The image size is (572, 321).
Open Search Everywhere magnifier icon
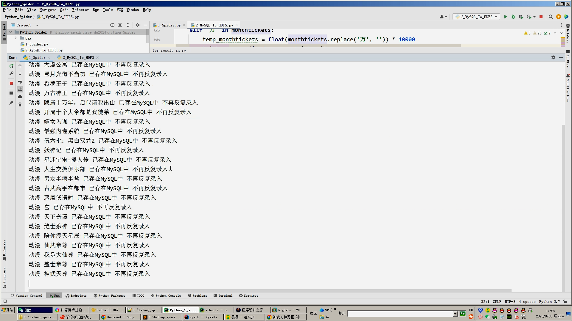coord(551,17)
